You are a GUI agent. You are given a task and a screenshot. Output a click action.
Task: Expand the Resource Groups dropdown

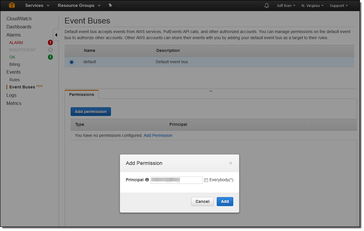79,6
